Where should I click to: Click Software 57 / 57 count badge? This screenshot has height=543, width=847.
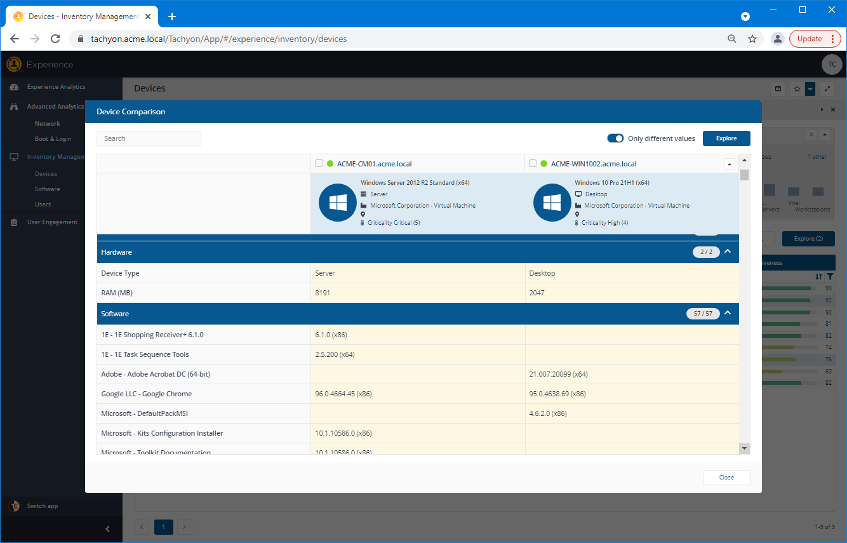(703, 314)
